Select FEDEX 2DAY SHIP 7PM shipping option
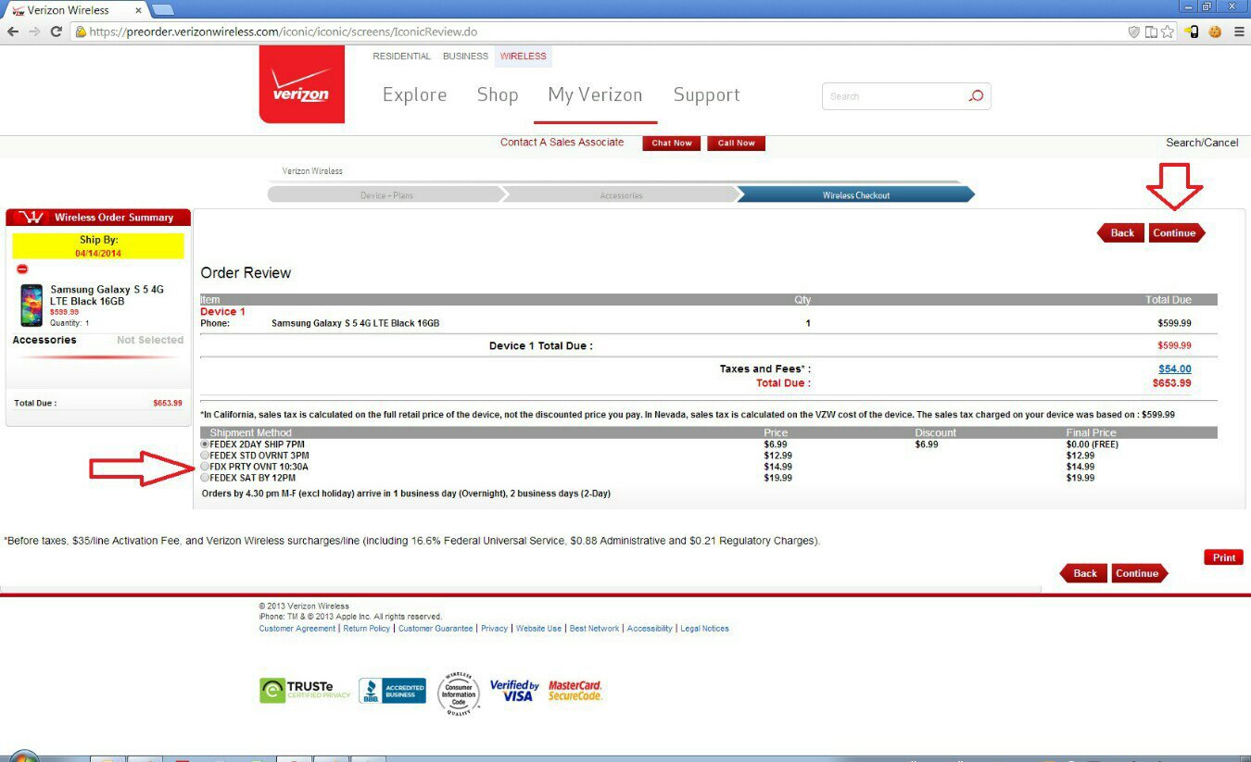 coord(205,444)
